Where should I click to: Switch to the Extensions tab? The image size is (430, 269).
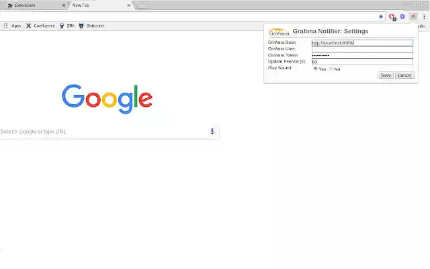pyautogui.click(x=34, y=5)
